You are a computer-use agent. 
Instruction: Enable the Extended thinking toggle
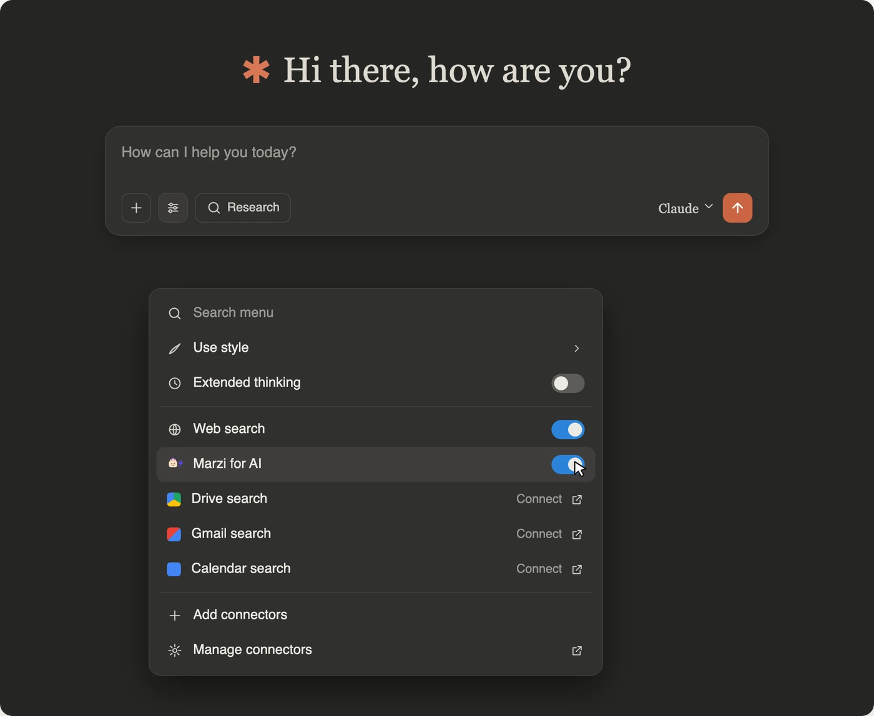click(x=567, y=383)
